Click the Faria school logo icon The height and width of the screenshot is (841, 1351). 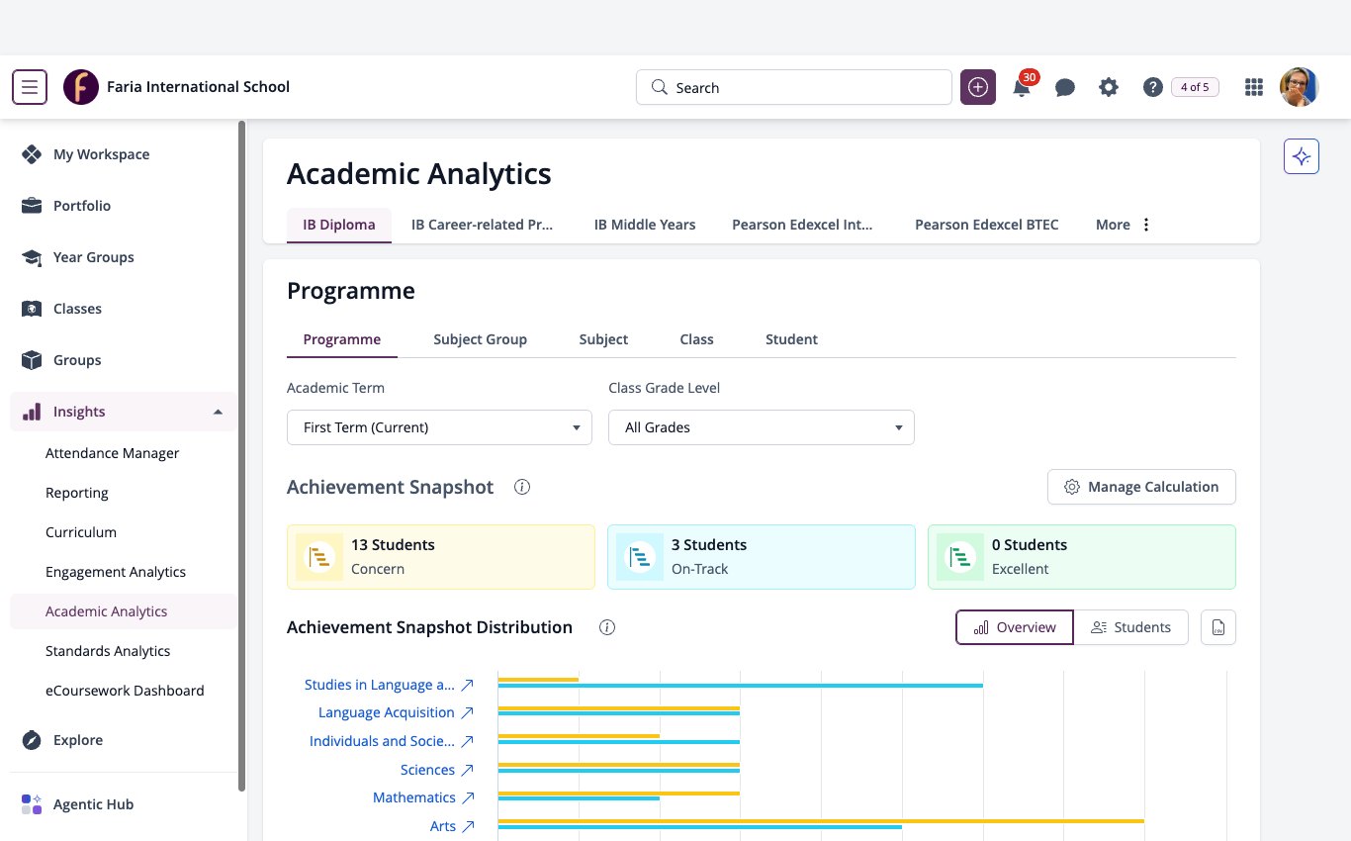click(x=81, y=87)
